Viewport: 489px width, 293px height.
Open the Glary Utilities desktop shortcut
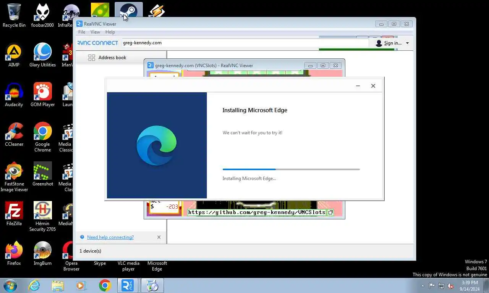click(x=42, y=55)
